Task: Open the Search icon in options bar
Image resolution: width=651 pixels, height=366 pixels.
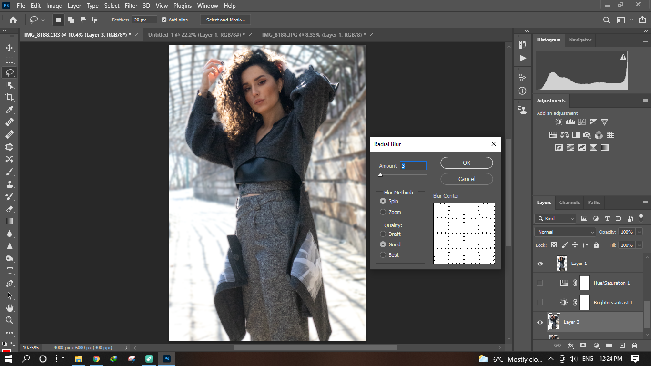Action: pyautogui.click(x=607, y=20)
